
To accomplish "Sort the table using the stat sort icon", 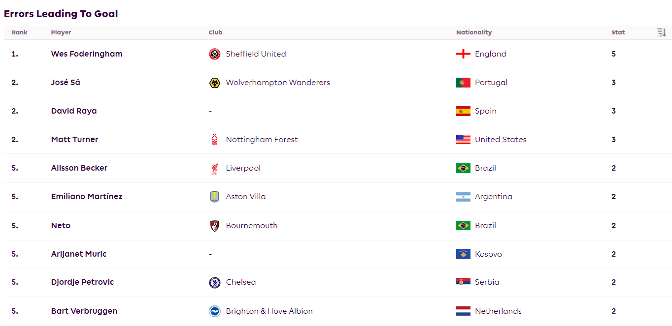I will 661,32.
